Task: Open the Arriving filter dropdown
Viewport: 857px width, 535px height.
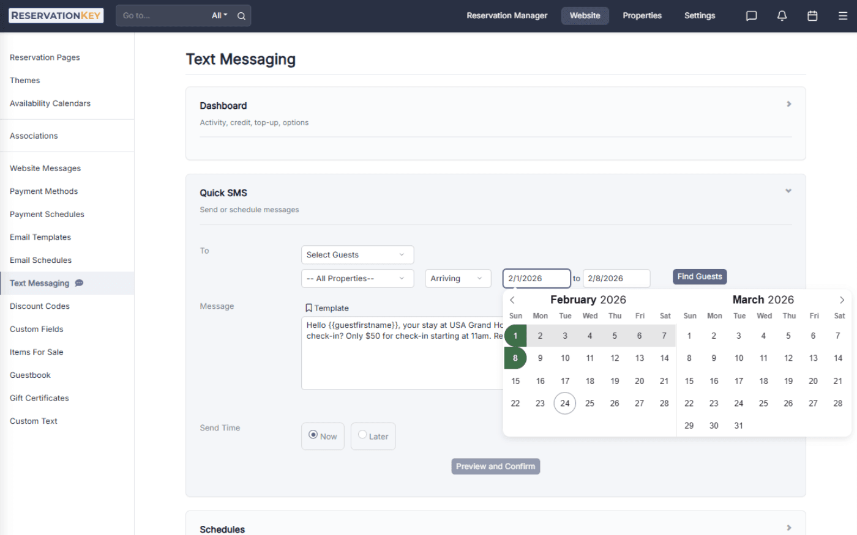Action: [458, 278]
